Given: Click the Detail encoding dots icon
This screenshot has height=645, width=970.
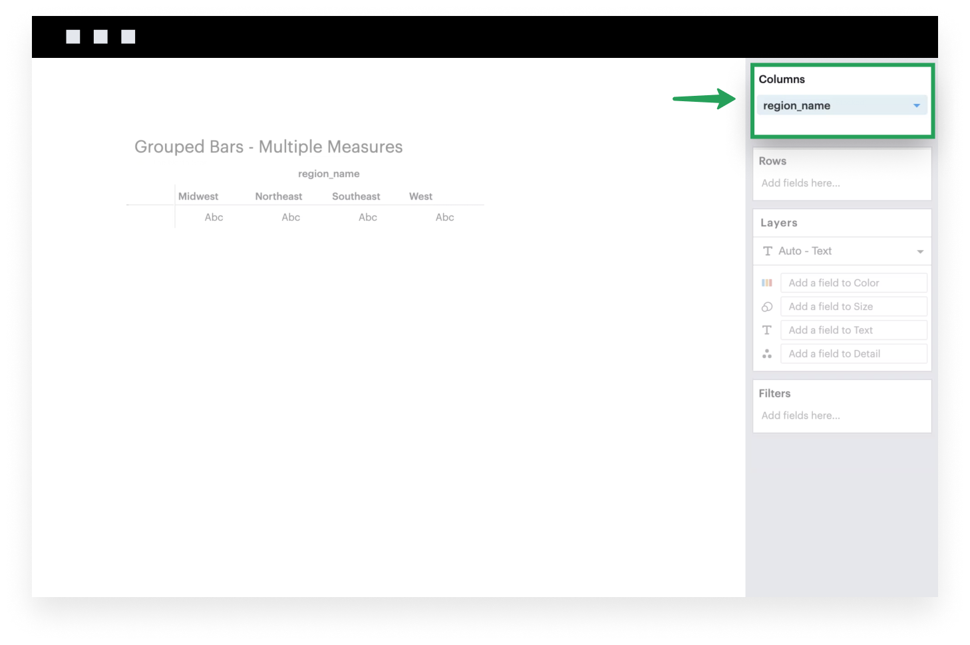Looking at the screenshot, I should coord(767,353).
